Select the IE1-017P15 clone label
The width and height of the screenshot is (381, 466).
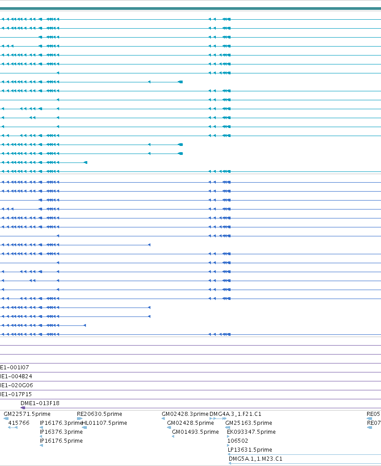coord(16,394)
